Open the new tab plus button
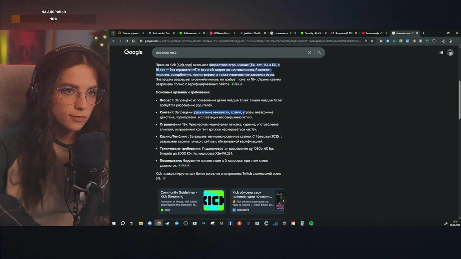The image size is (461, 259). coord(423,33)
